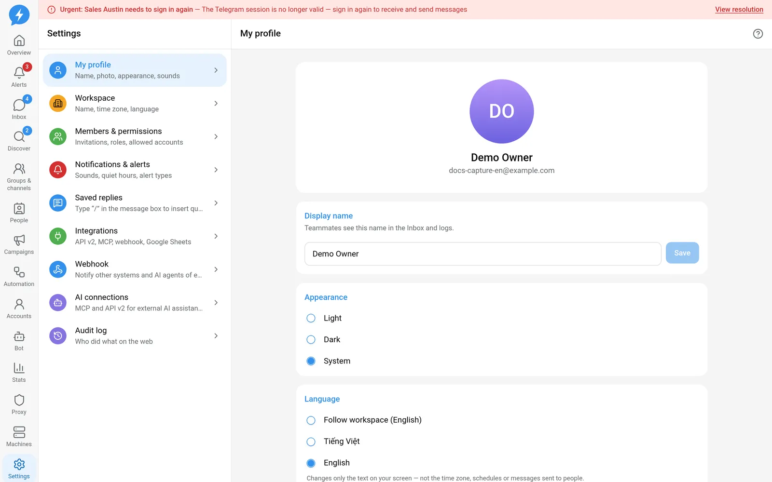
Task: Click the green Members & permissions icon
Action: click(58, 137)
